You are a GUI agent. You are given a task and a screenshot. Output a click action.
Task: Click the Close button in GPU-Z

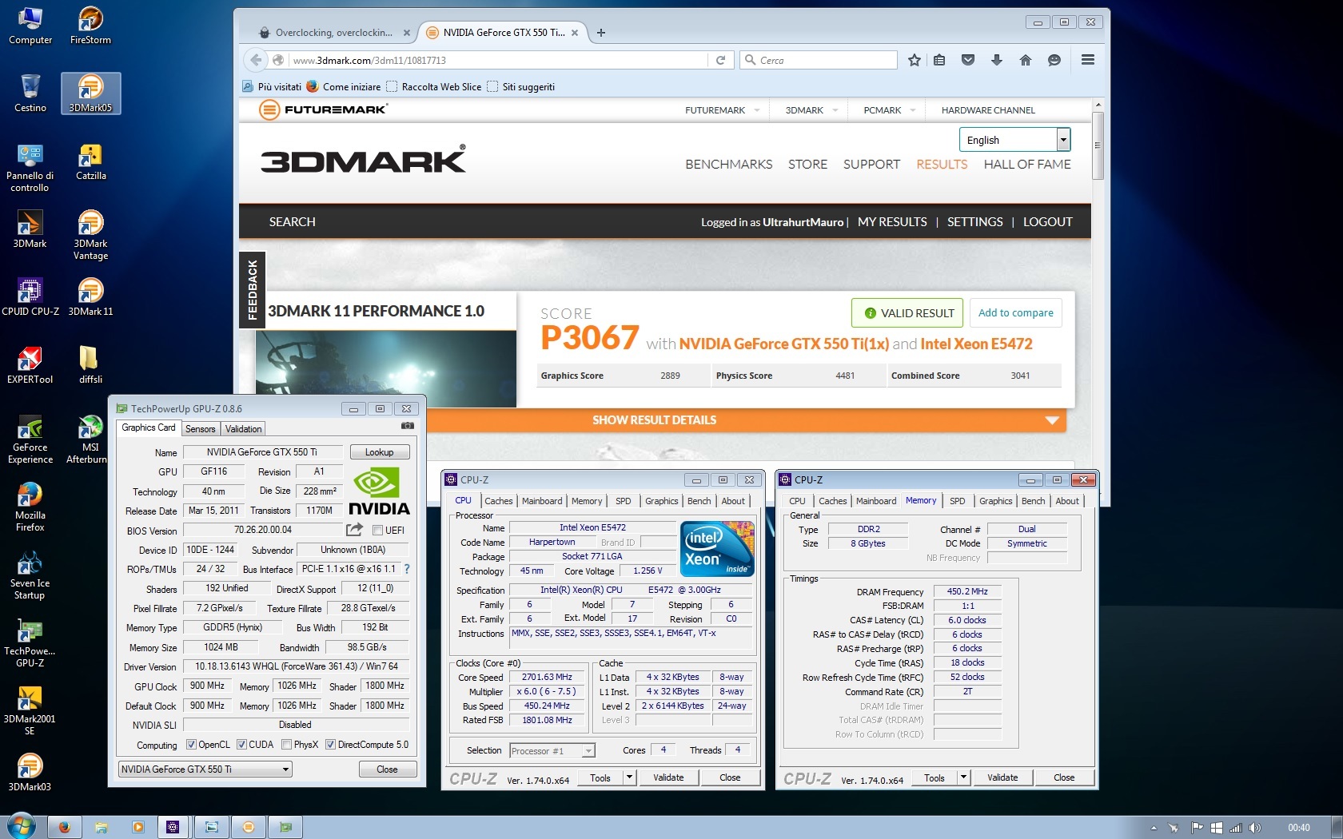[387, 769]
